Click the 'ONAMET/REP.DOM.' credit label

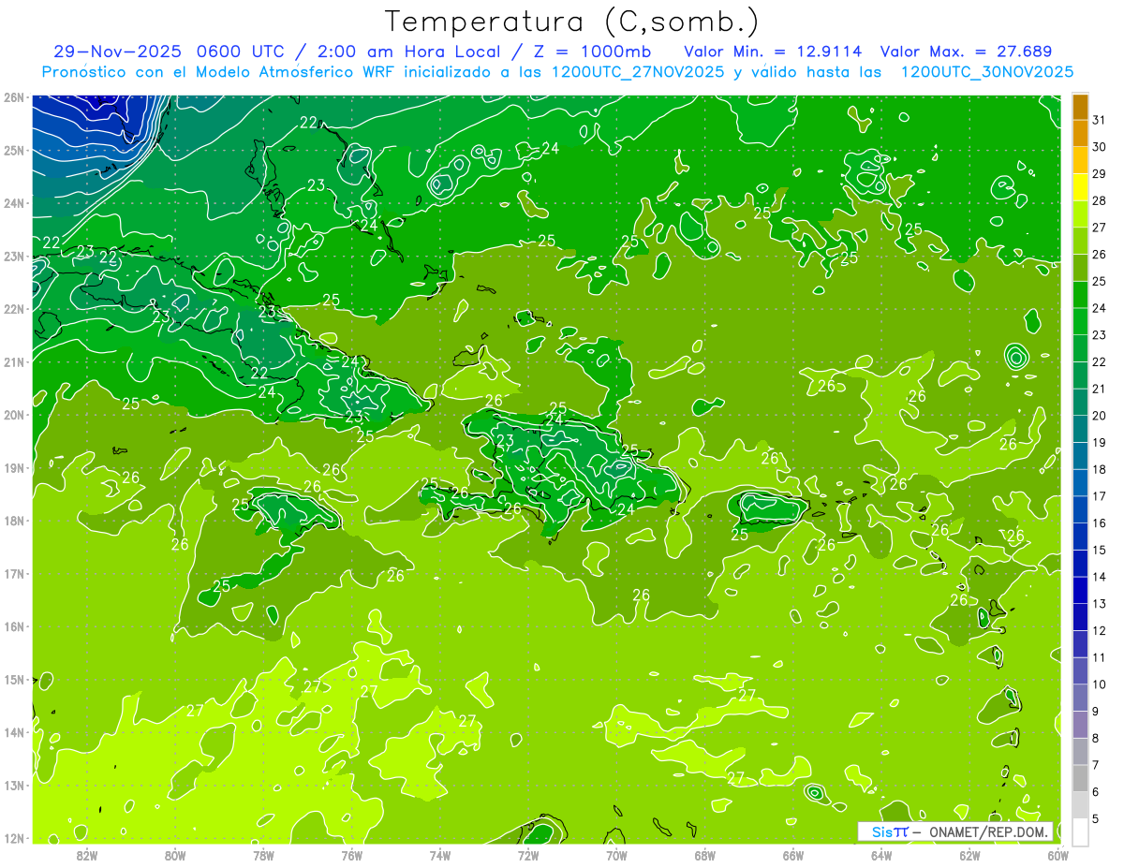(988, 831)
